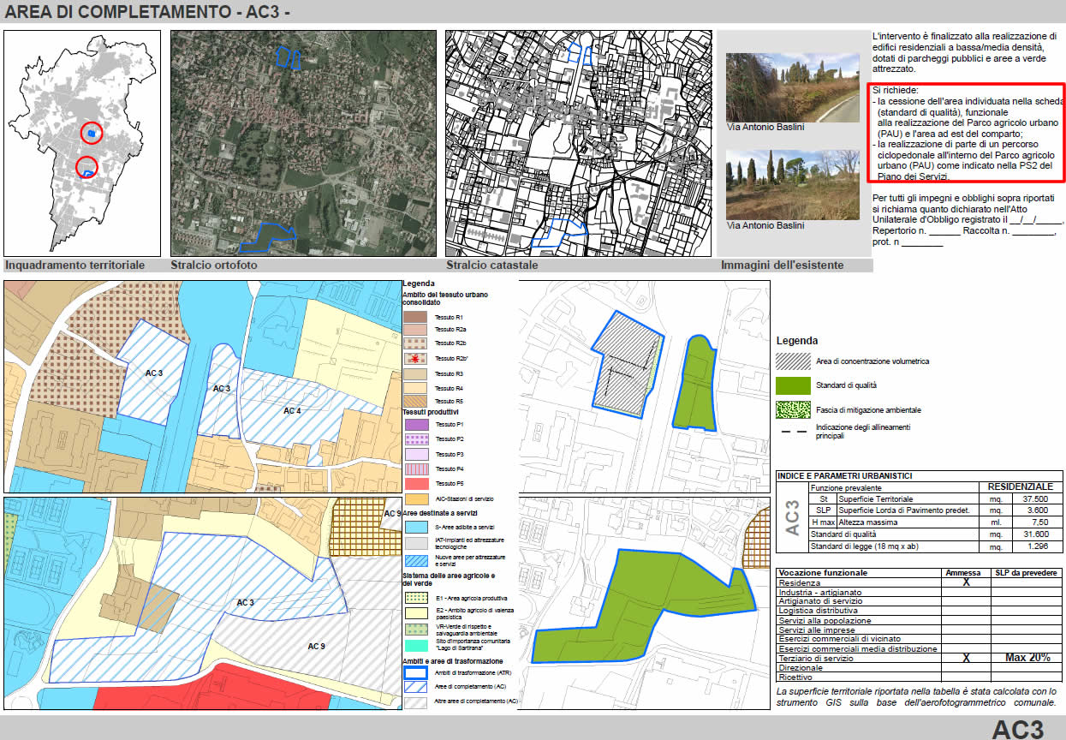1066x740 pixels.
Task: Select the VR-Verde di rispetto swatch
Action: click(x=415, y=629)
